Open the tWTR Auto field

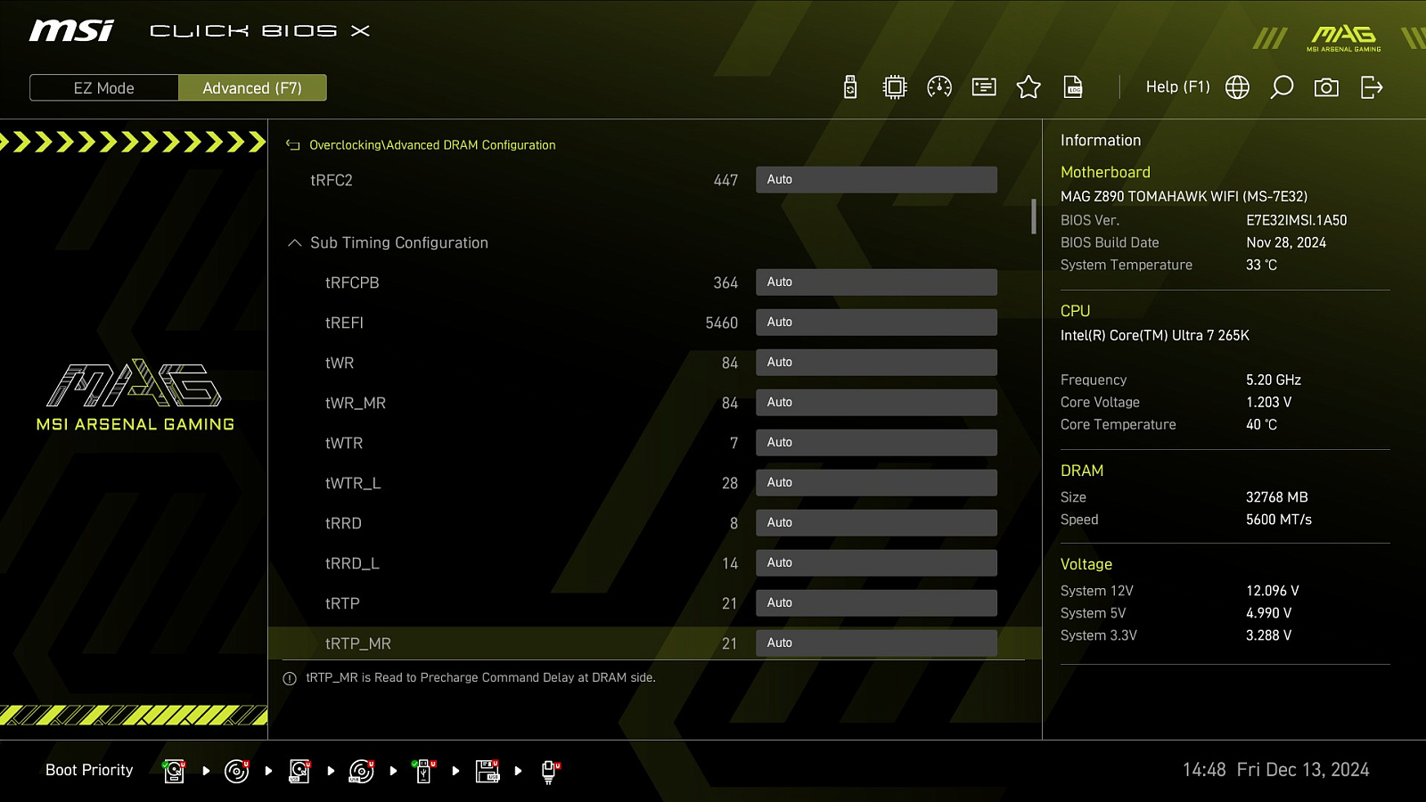[x=876, y=443]
